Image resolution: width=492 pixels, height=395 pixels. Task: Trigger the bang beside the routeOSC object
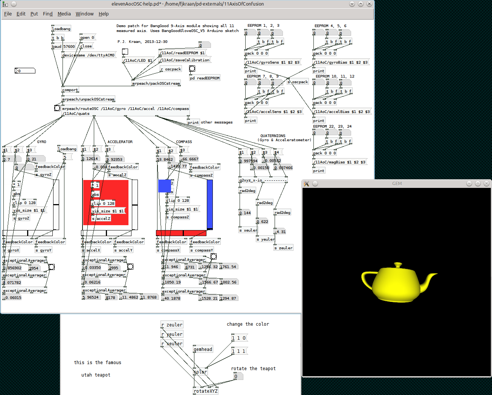[57, 108]
